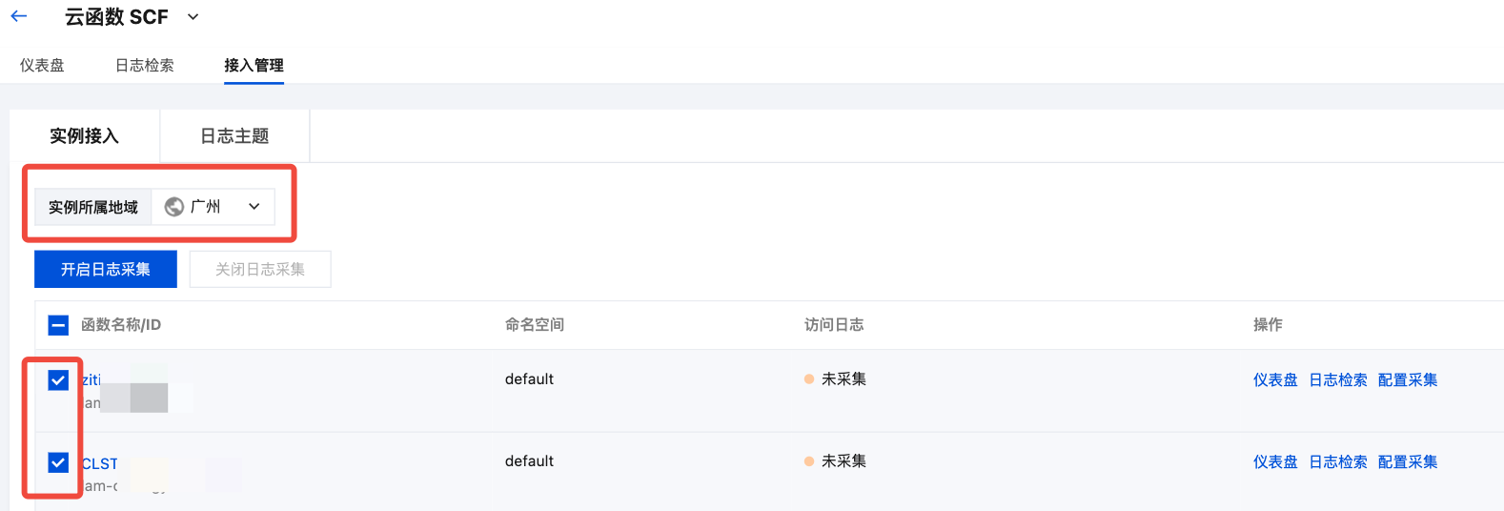Expand the 云函数 SCF product switcher chevron

(x=193, y=17)
